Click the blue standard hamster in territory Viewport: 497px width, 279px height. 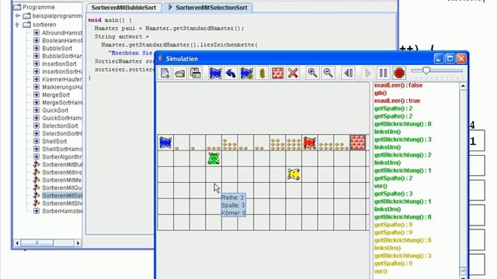point(165,143)
